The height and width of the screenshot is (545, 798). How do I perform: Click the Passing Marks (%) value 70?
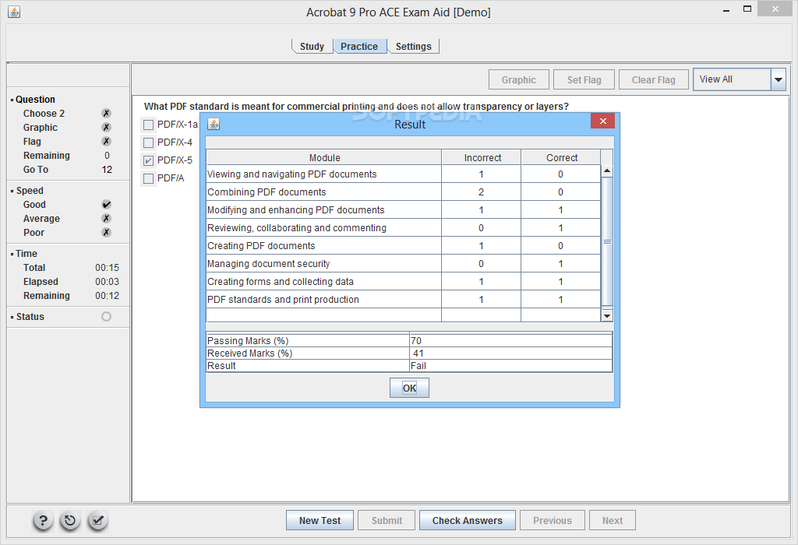(x=511, y=341)
